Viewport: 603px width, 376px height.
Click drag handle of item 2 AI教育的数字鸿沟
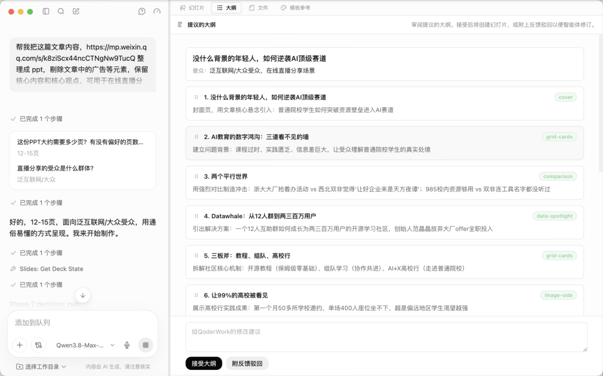coord(196,137)
